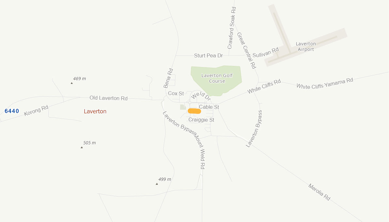Screen dimensions: 389x222
Task: Click the blue 6440 postcode label
Action: 12,111
